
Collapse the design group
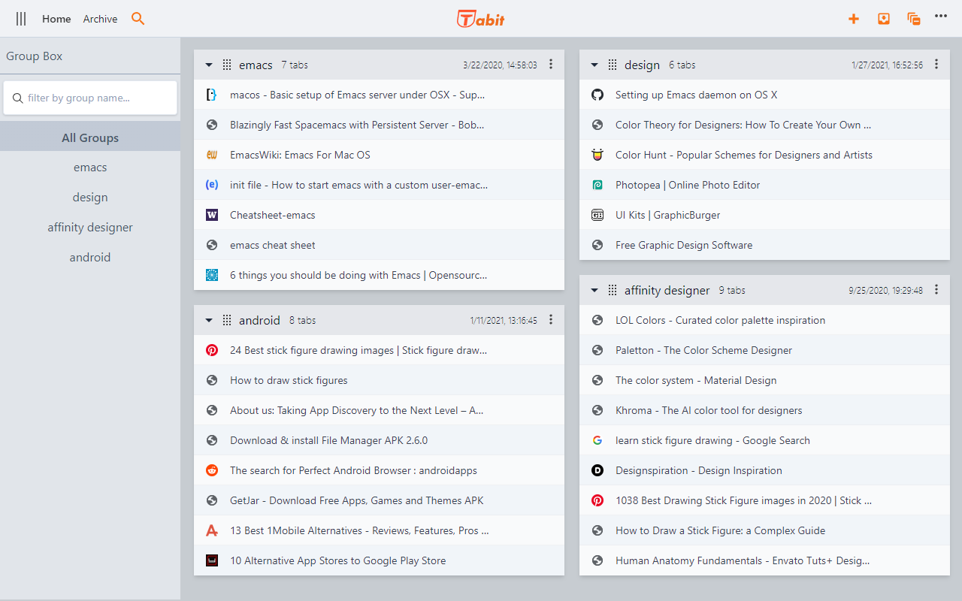(594, 65)
